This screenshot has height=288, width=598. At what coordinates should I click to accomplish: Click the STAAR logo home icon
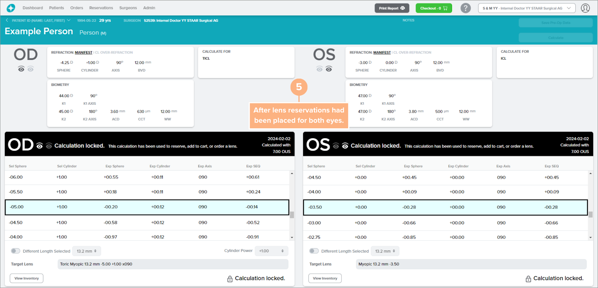point(11,8)
